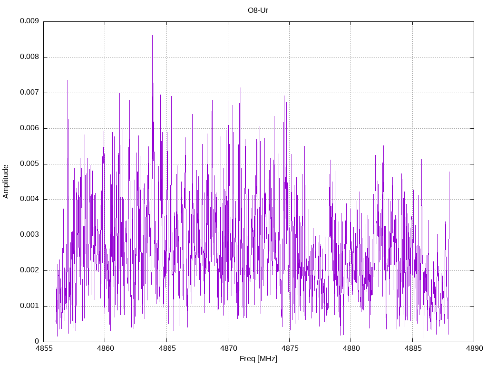Click the 0.001 y-axis tick label
This screenshot has width=487, height=365.
tap(29, 306)
